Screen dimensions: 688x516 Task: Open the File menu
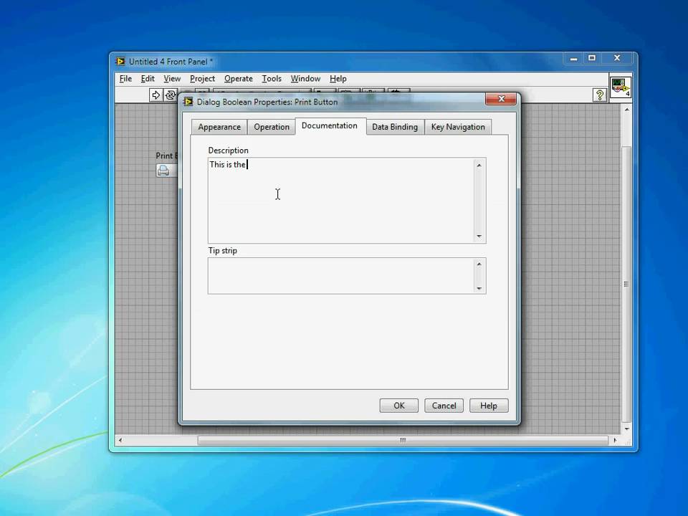click(125, 79)
